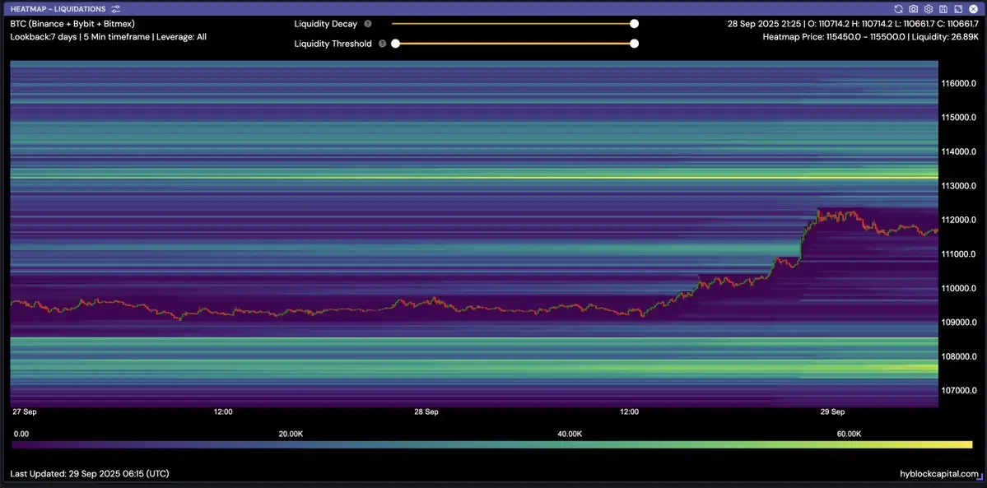The width and height of the screenshot is (987, 488).
Task: Click the Liquidity Decay label
Action: [x=325, y=24]
